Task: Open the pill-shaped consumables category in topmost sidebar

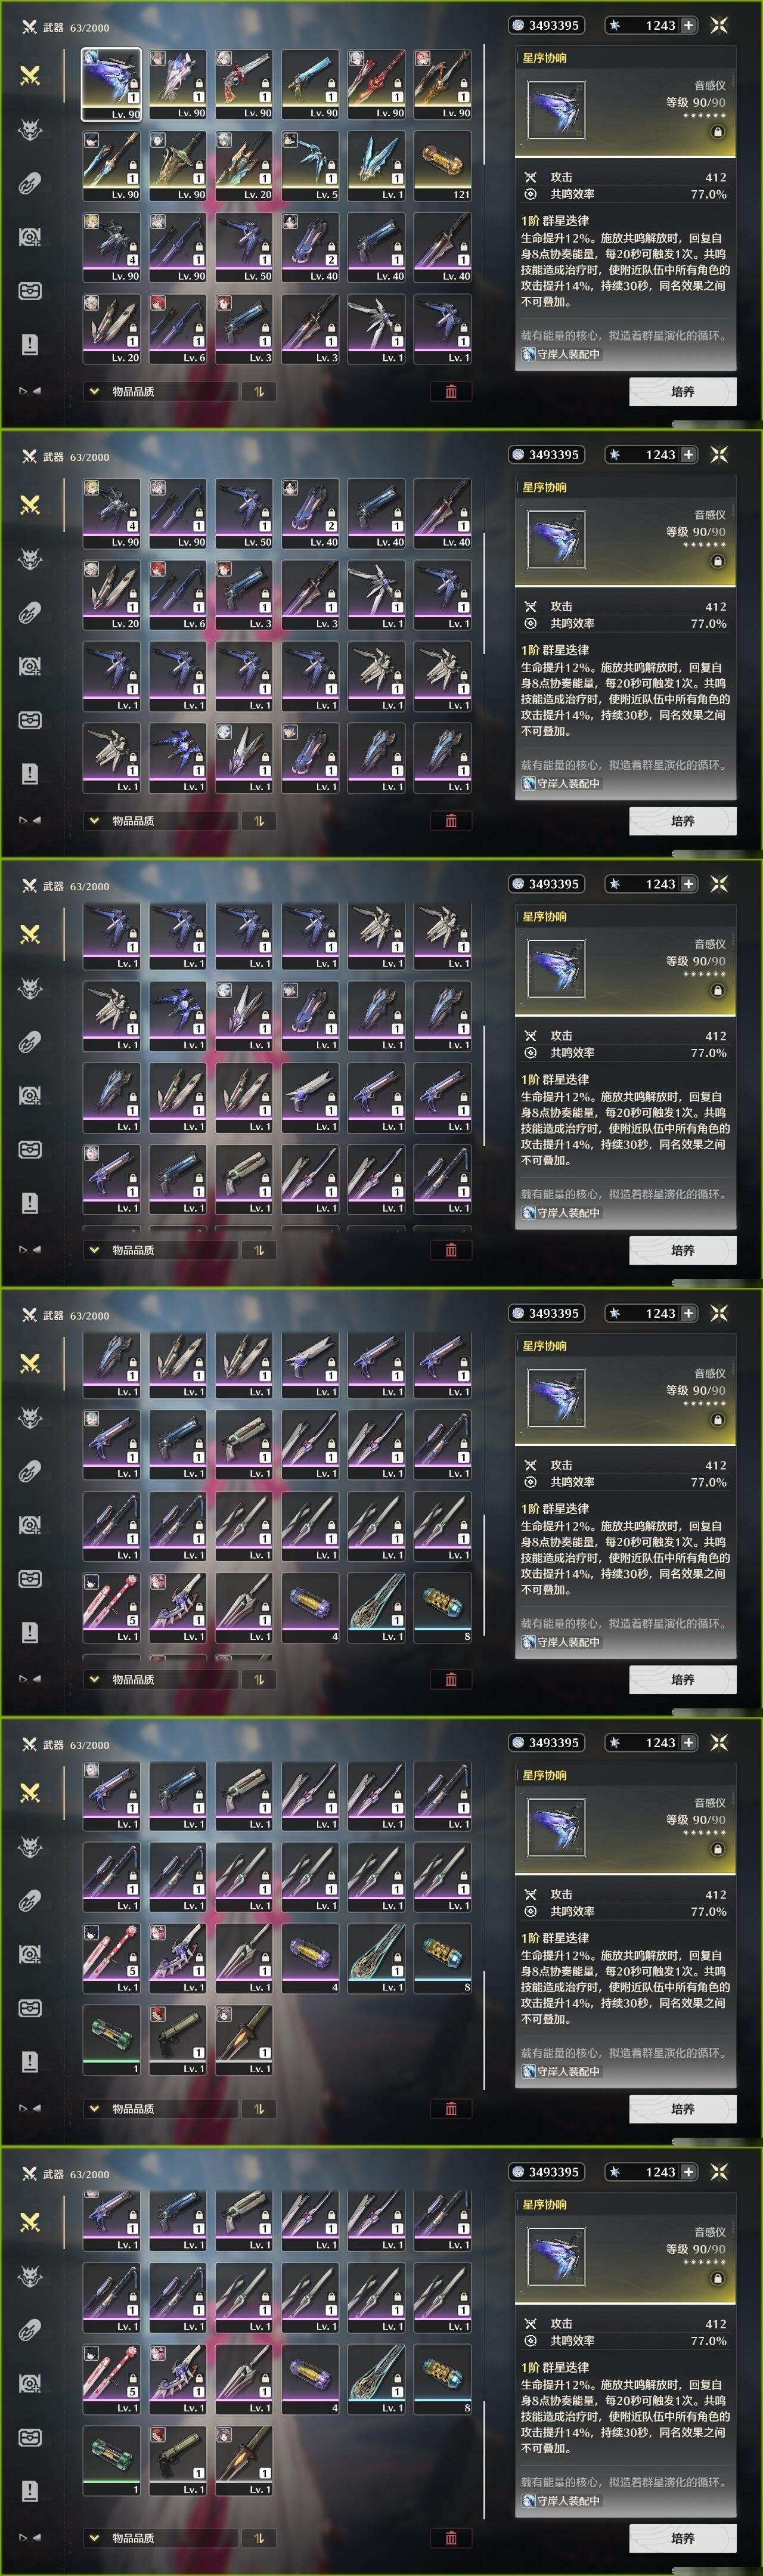Action: click(x=30, y=183)
